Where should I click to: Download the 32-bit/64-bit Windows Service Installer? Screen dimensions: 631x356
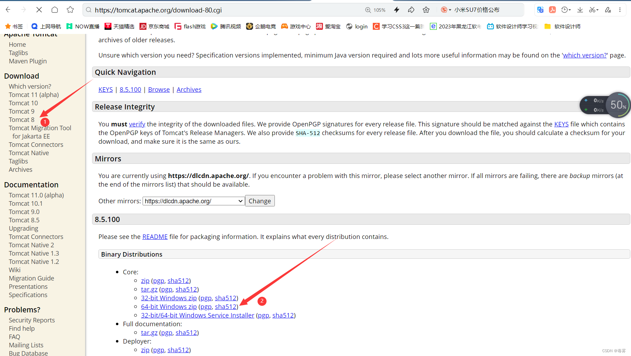point(198,315)
